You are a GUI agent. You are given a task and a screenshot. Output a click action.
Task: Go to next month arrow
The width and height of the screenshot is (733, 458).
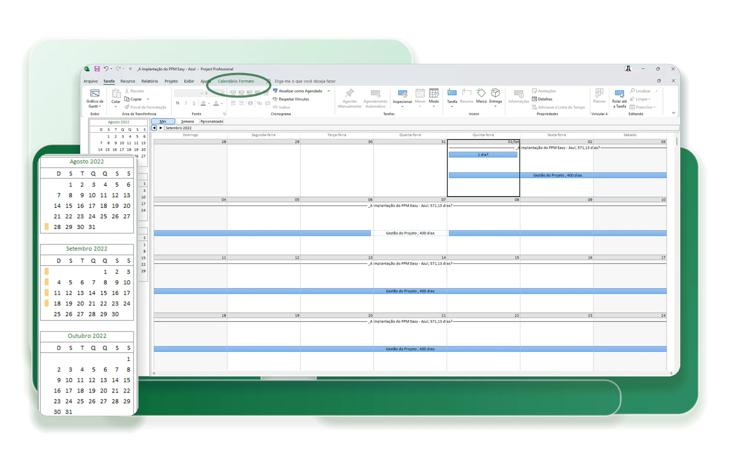(x=160, y=128)
